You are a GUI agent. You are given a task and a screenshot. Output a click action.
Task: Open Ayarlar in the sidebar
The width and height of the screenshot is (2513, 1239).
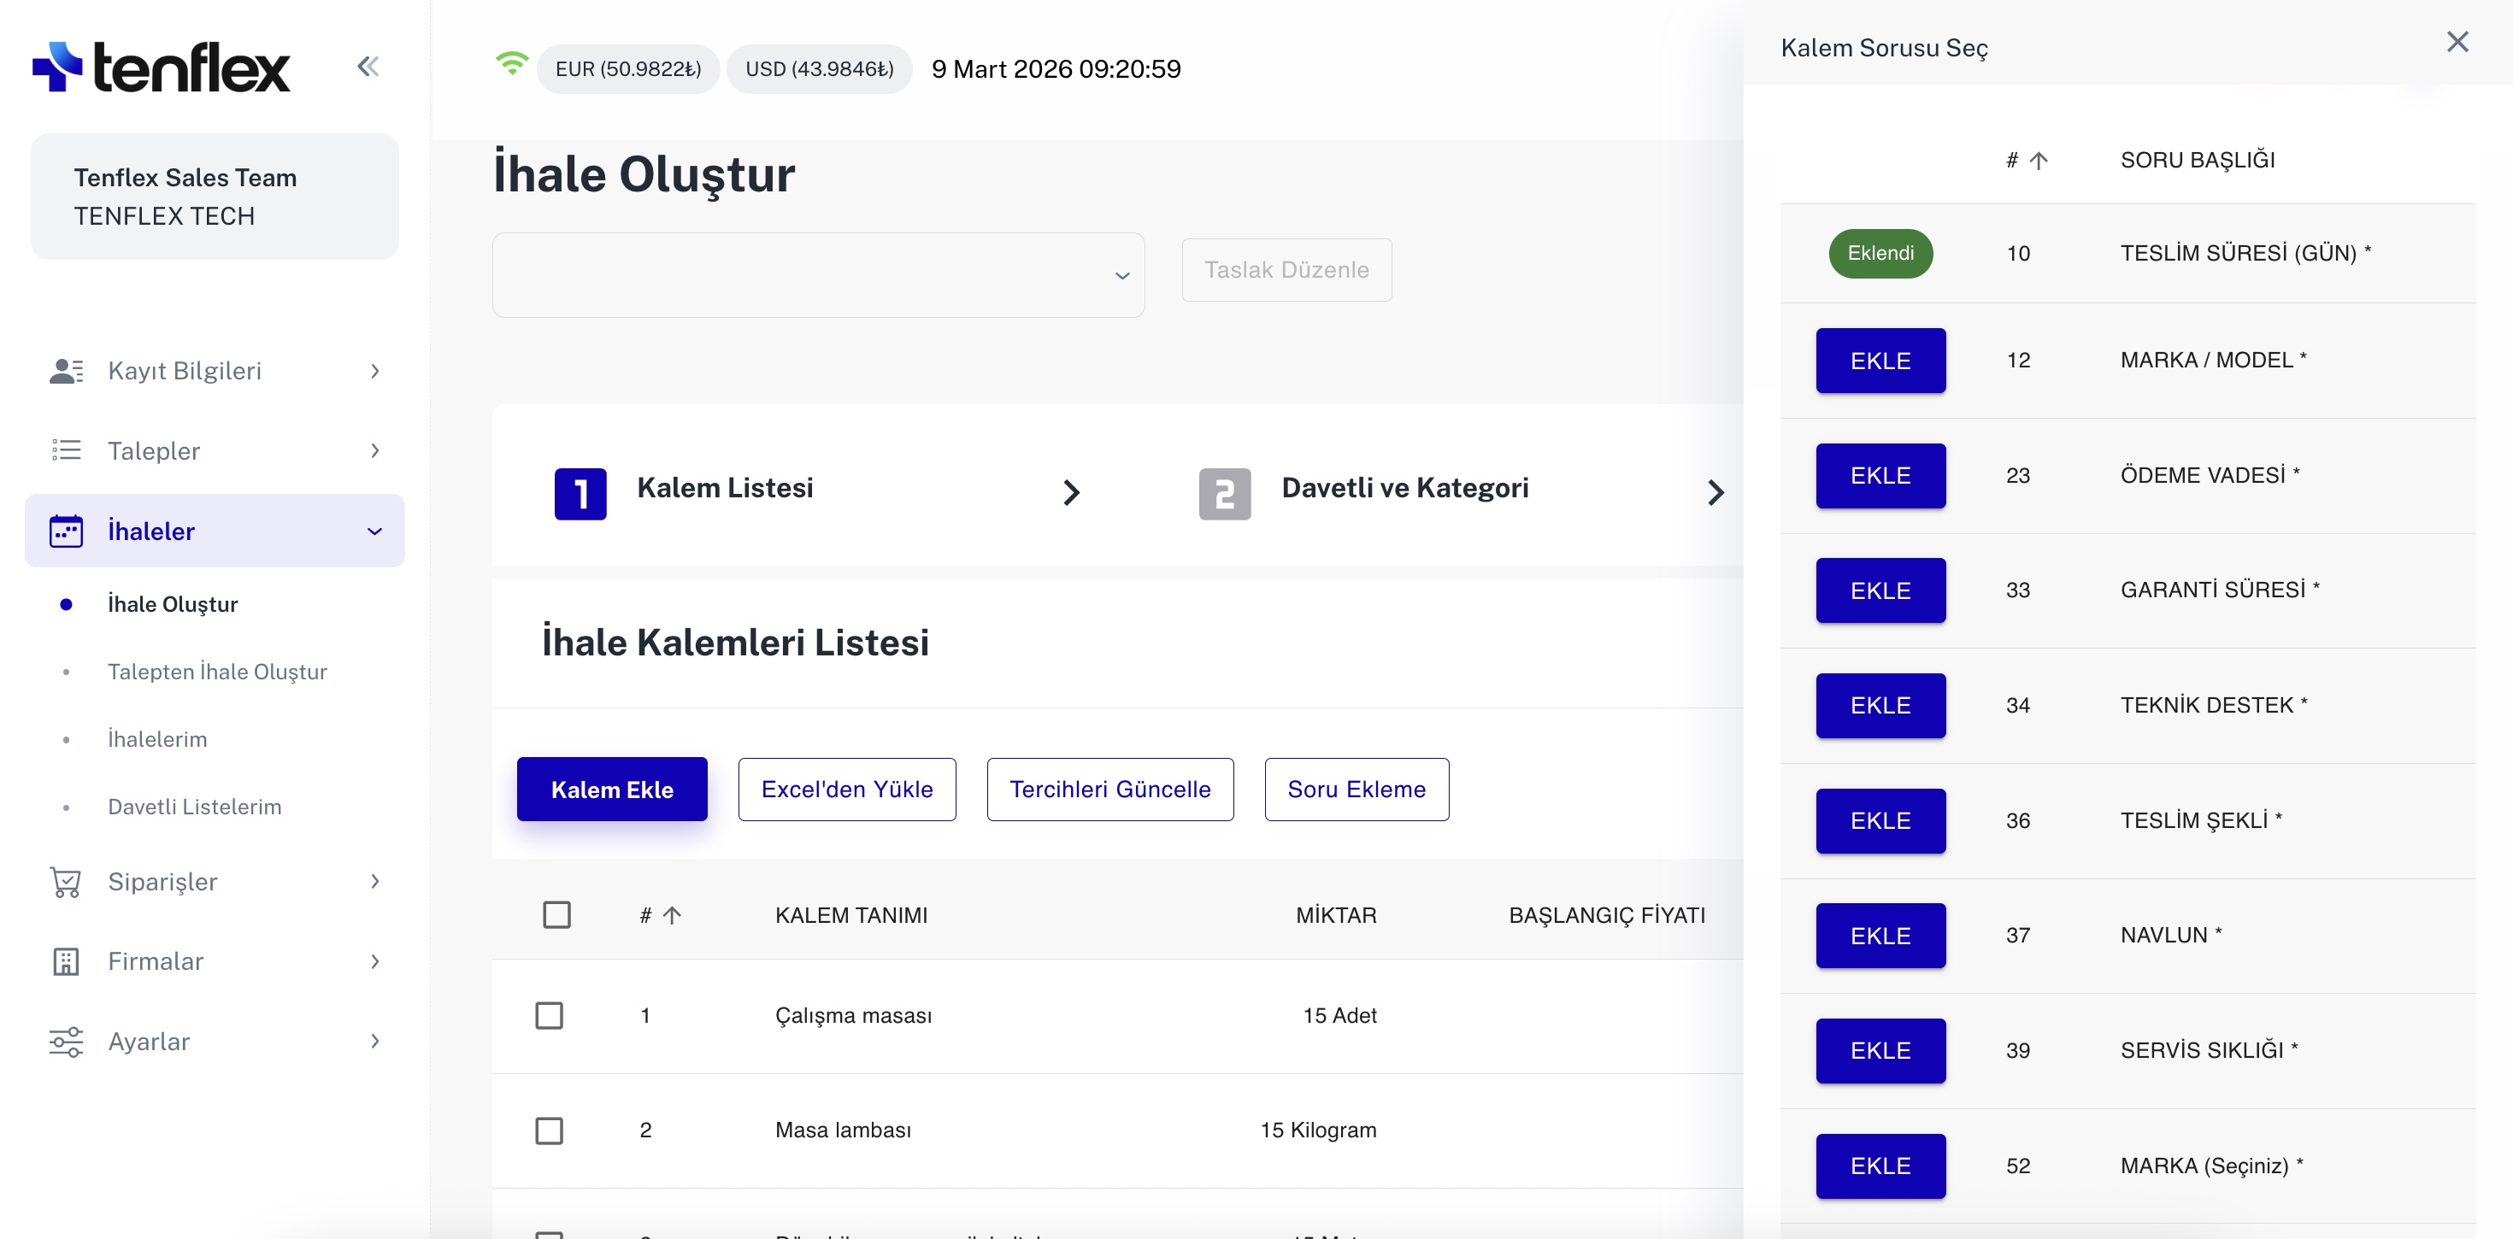click(x=215, y=1042)
